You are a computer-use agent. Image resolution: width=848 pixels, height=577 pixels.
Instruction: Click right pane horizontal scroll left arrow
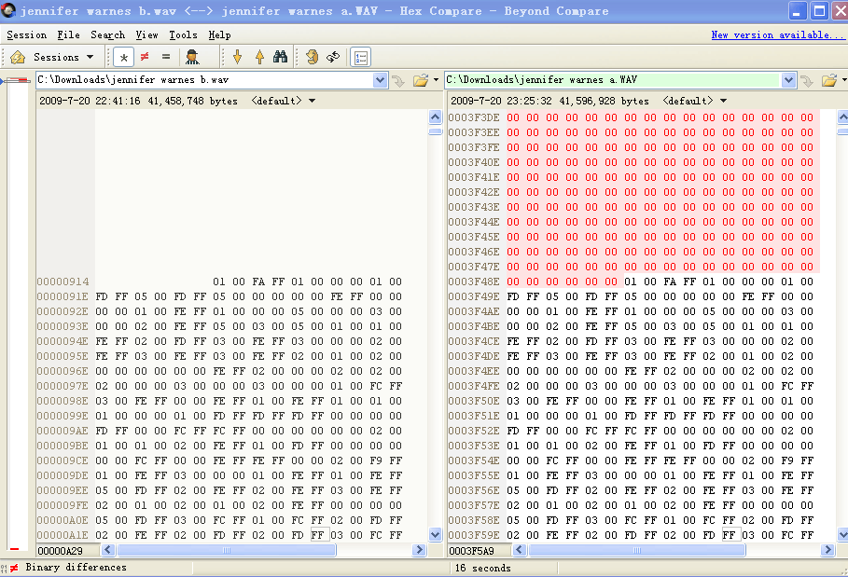pos(520,550)
